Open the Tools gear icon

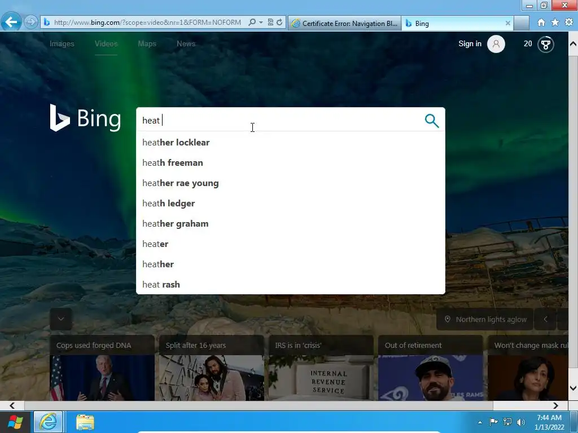coord(569,23)
